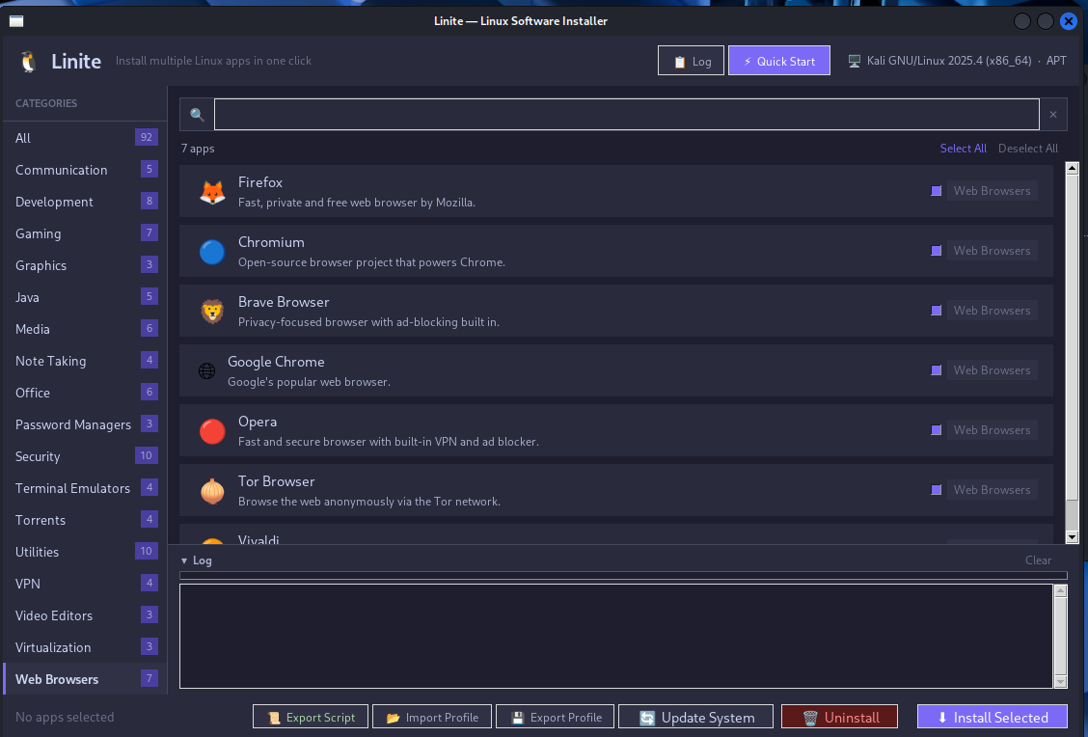Click the window menu icon in title bar

(16, 21)
